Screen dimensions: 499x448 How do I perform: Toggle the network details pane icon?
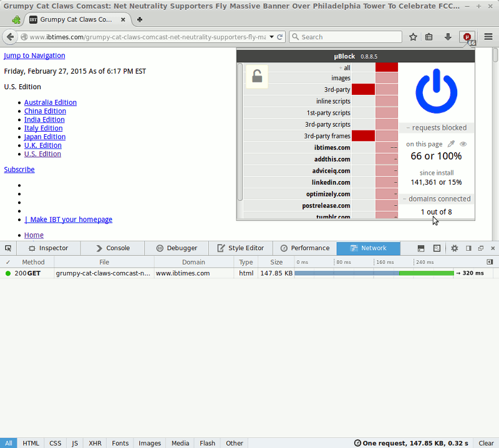pyautogui.click(x=490, y=262)
